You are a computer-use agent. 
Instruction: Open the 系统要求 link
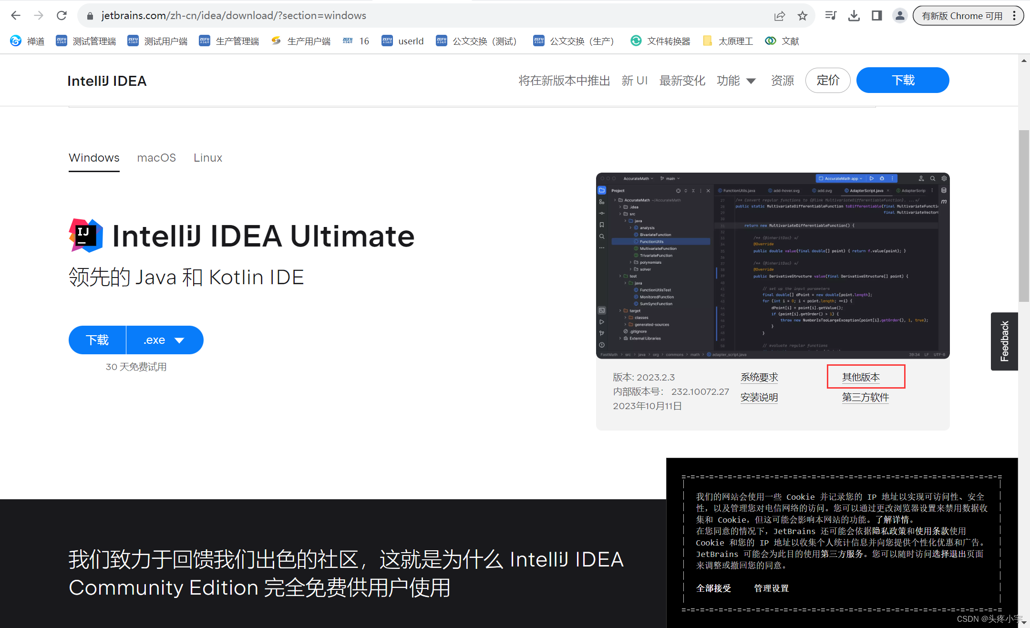click(x=759, y=377)
